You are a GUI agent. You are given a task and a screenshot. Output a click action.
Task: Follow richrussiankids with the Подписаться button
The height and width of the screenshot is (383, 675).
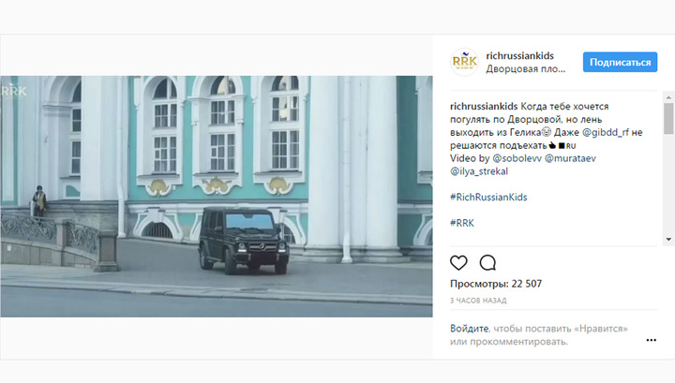click(620, 63)
